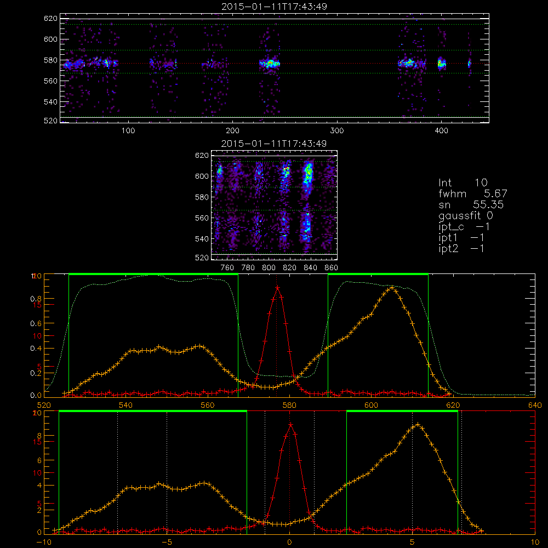Click x-axis label 860 under the middle image
Image resolution: width=548 pixels, height=548 pixels.
point(332,268)
